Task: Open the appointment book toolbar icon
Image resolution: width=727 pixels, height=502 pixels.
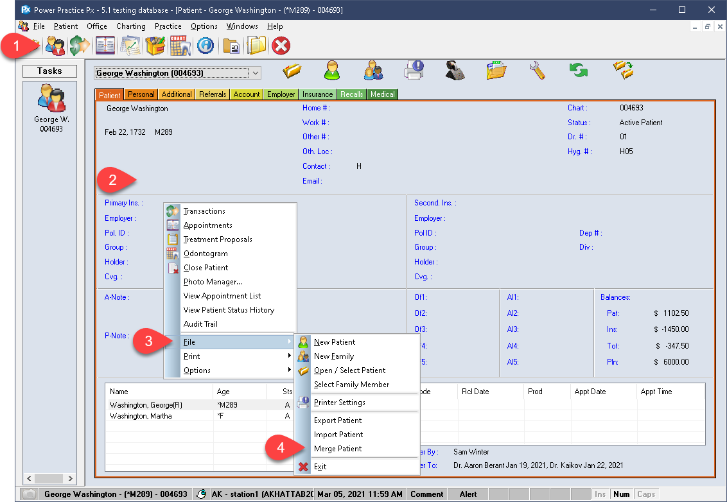Action: click(x=105, y=46)
